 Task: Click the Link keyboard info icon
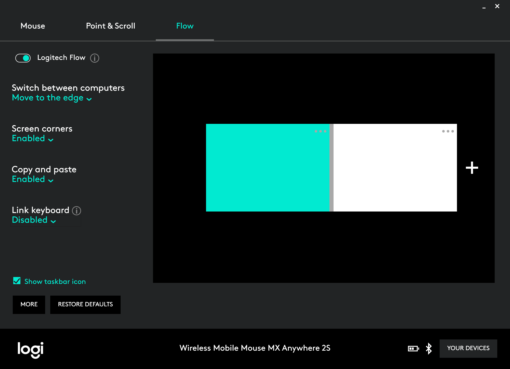(x=77, y=210)
